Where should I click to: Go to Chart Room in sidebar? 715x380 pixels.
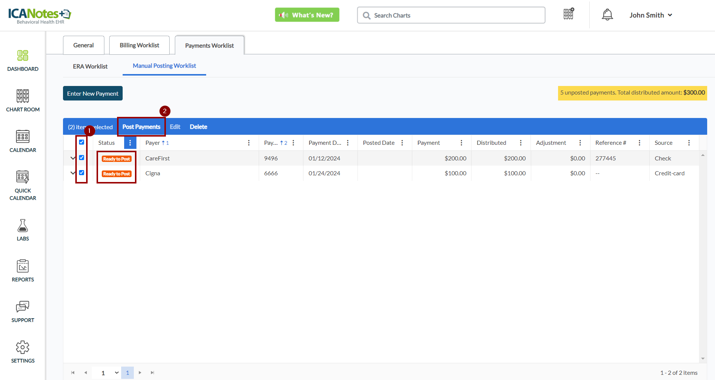point(23,100)
